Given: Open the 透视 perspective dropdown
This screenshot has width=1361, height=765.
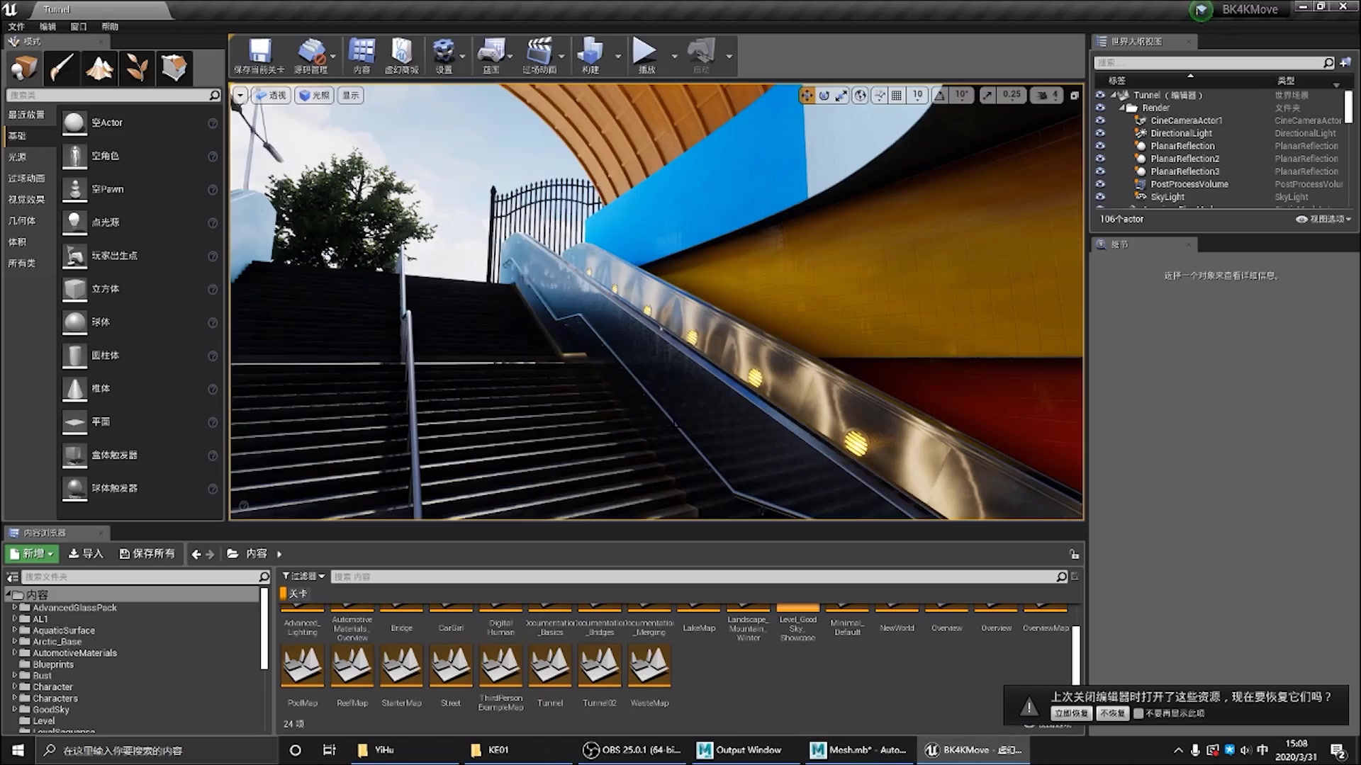Looking at the screenshot, I should (x=270, y=95).
